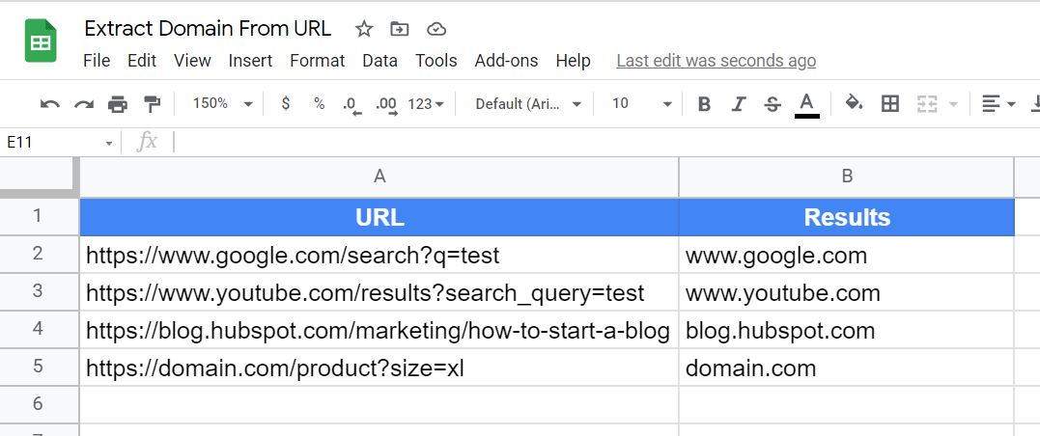Open the fill color paint bucket
The height and width of the screenshot is (436, 1040).
[854, 103]
